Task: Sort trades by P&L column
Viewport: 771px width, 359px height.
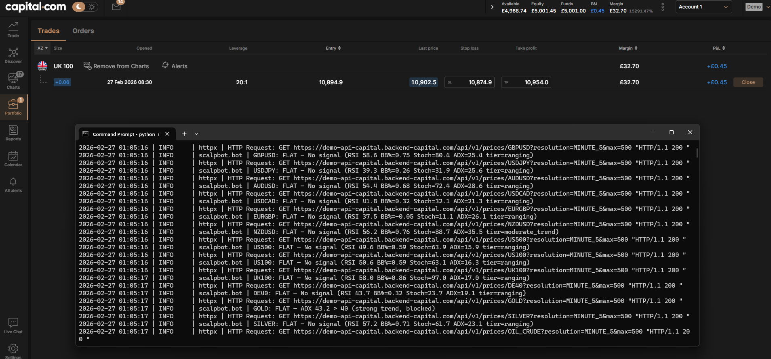Action: pos(719,48)
